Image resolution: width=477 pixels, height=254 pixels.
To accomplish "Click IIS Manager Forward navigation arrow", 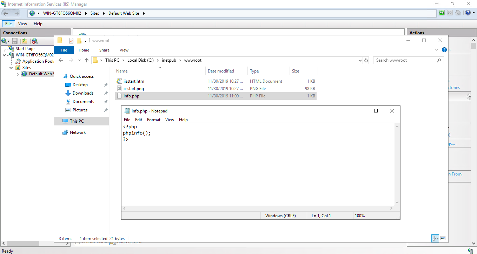I will 16,13.
